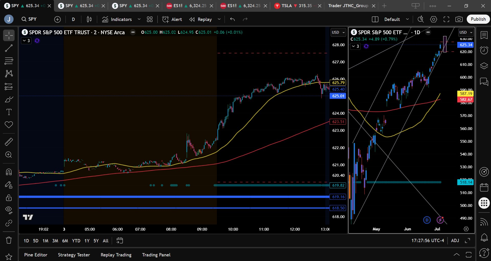Create a new Alert

pyautogui.click(x=172, y=19)
